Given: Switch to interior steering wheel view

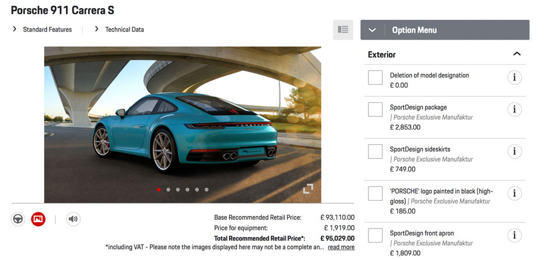Looking at the screenshot, I should click(x=18, y=219).
